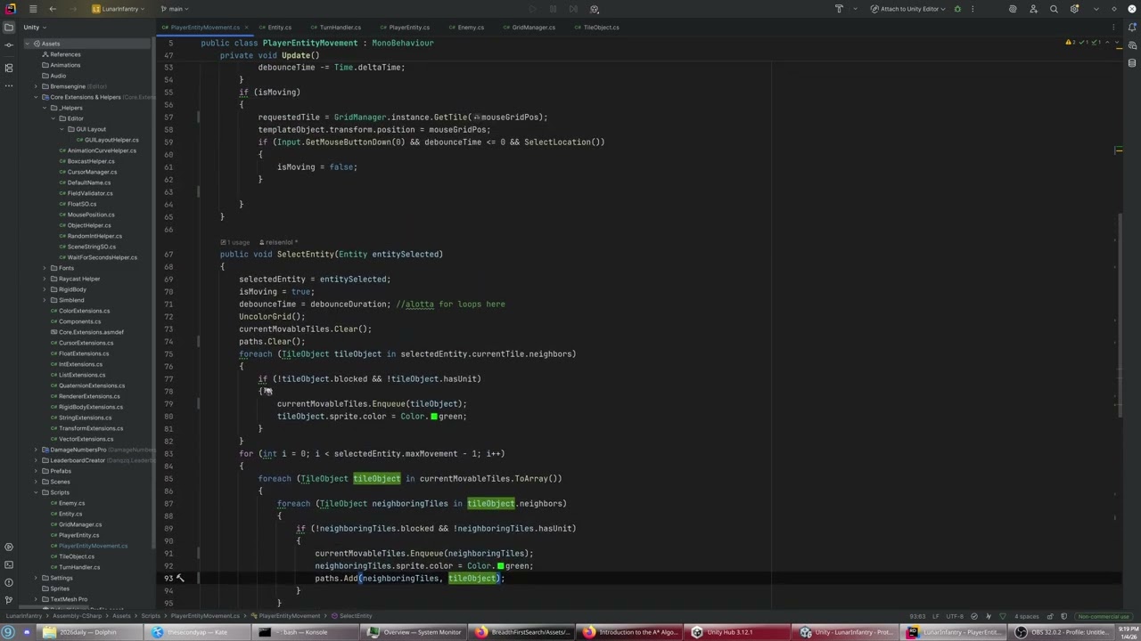Open the AI assistant spiral icon
The image size is (1141, 641).
tap(1013, 9)
